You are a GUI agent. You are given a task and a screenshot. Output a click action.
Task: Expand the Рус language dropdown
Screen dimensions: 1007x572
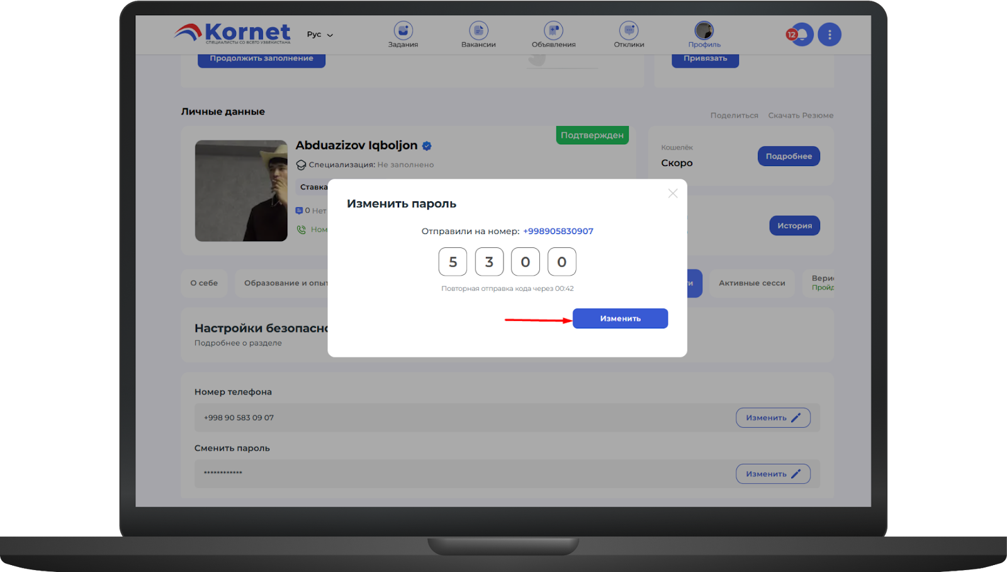tap(320, 35)
